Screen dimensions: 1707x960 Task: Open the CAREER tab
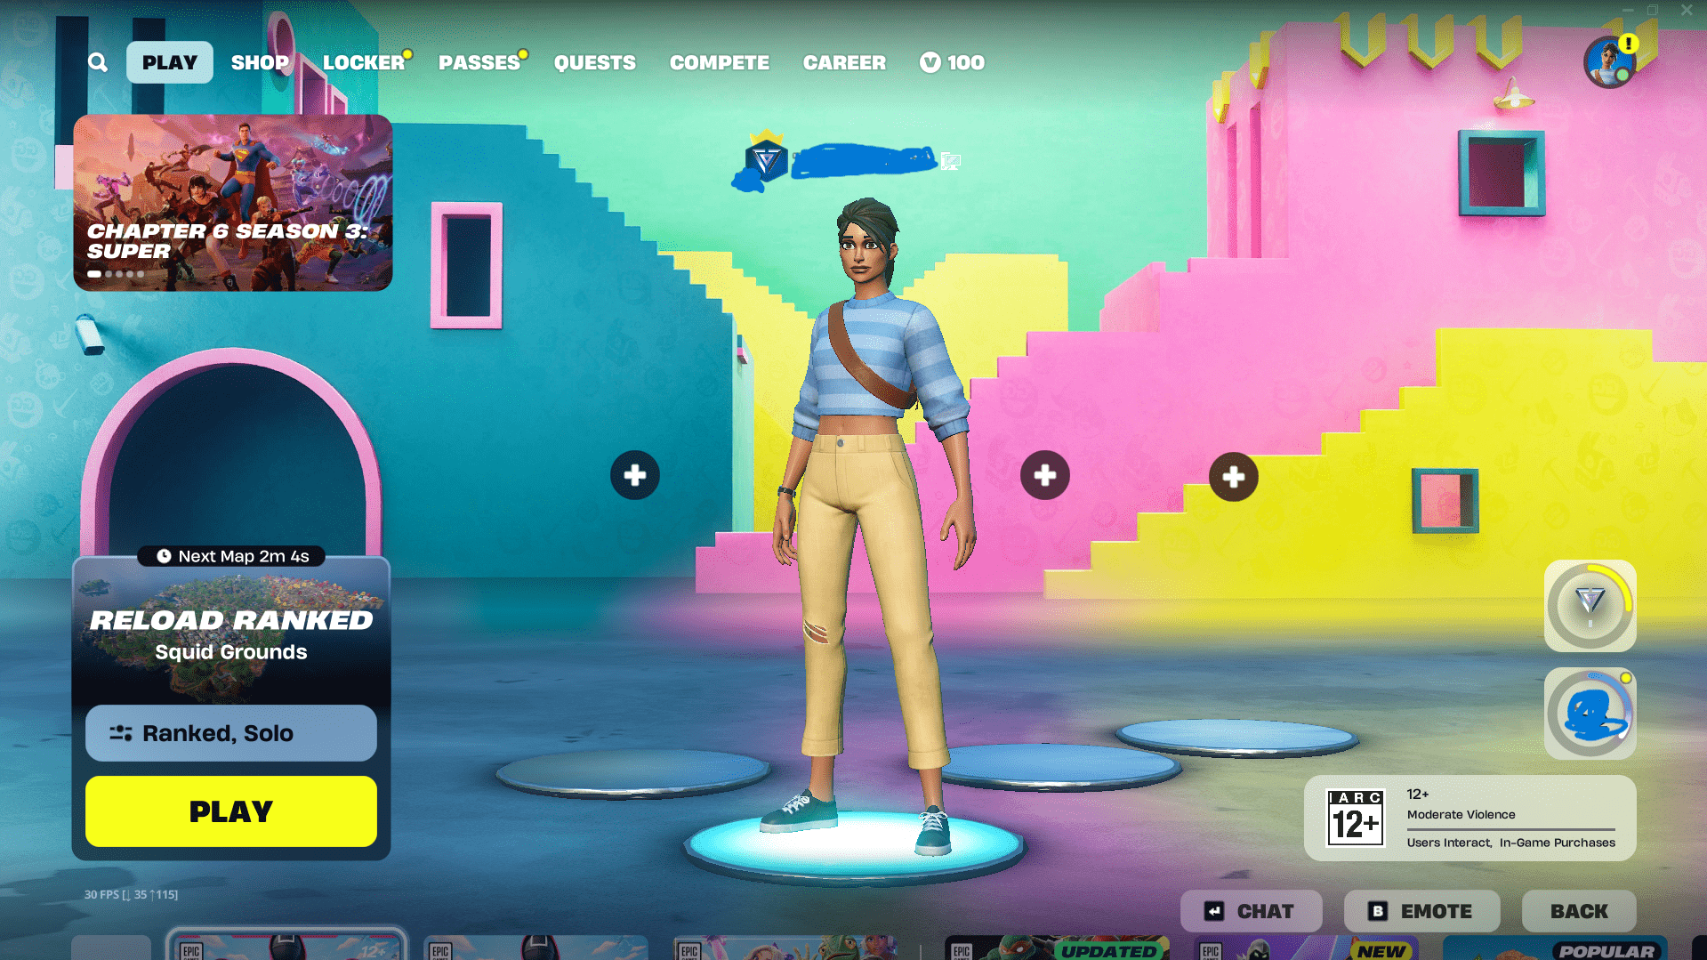[844, 62]
